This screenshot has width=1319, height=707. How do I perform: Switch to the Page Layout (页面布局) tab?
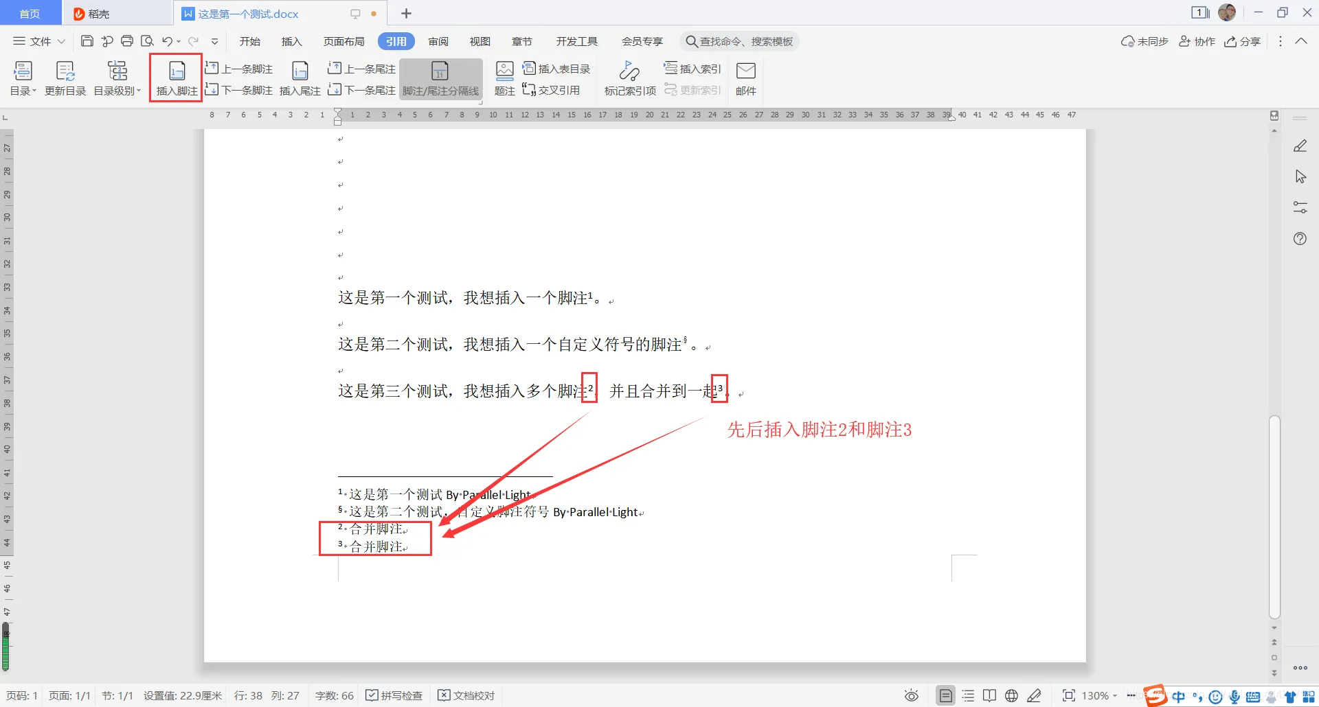click(344, 41)
